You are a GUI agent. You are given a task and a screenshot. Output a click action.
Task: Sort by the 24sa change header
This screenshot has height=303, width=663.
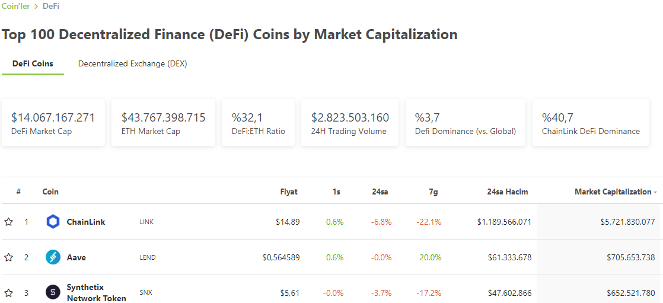tap(380, 192)
